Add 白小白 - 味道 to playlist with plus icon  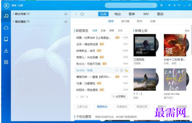(121, 70)
